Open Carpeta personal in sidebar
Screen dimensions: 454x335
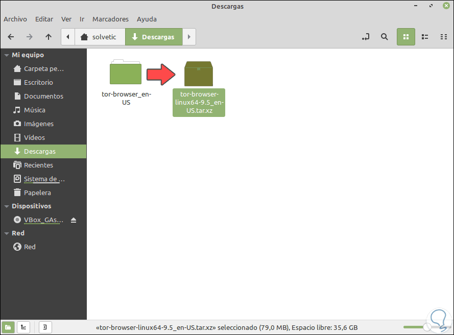click(x=43, y=68)
